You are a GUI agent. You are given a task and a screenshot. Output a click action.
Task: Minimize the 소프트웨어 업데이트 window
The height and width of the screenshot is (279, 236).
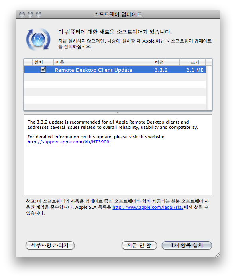[30, 14]
